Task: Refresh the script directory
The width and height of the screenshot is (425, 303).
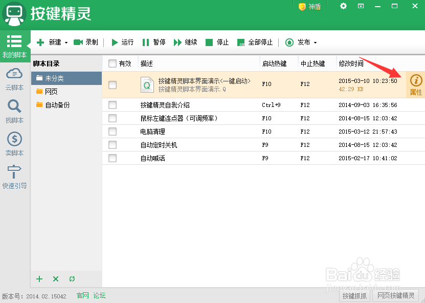Action: 72,279
